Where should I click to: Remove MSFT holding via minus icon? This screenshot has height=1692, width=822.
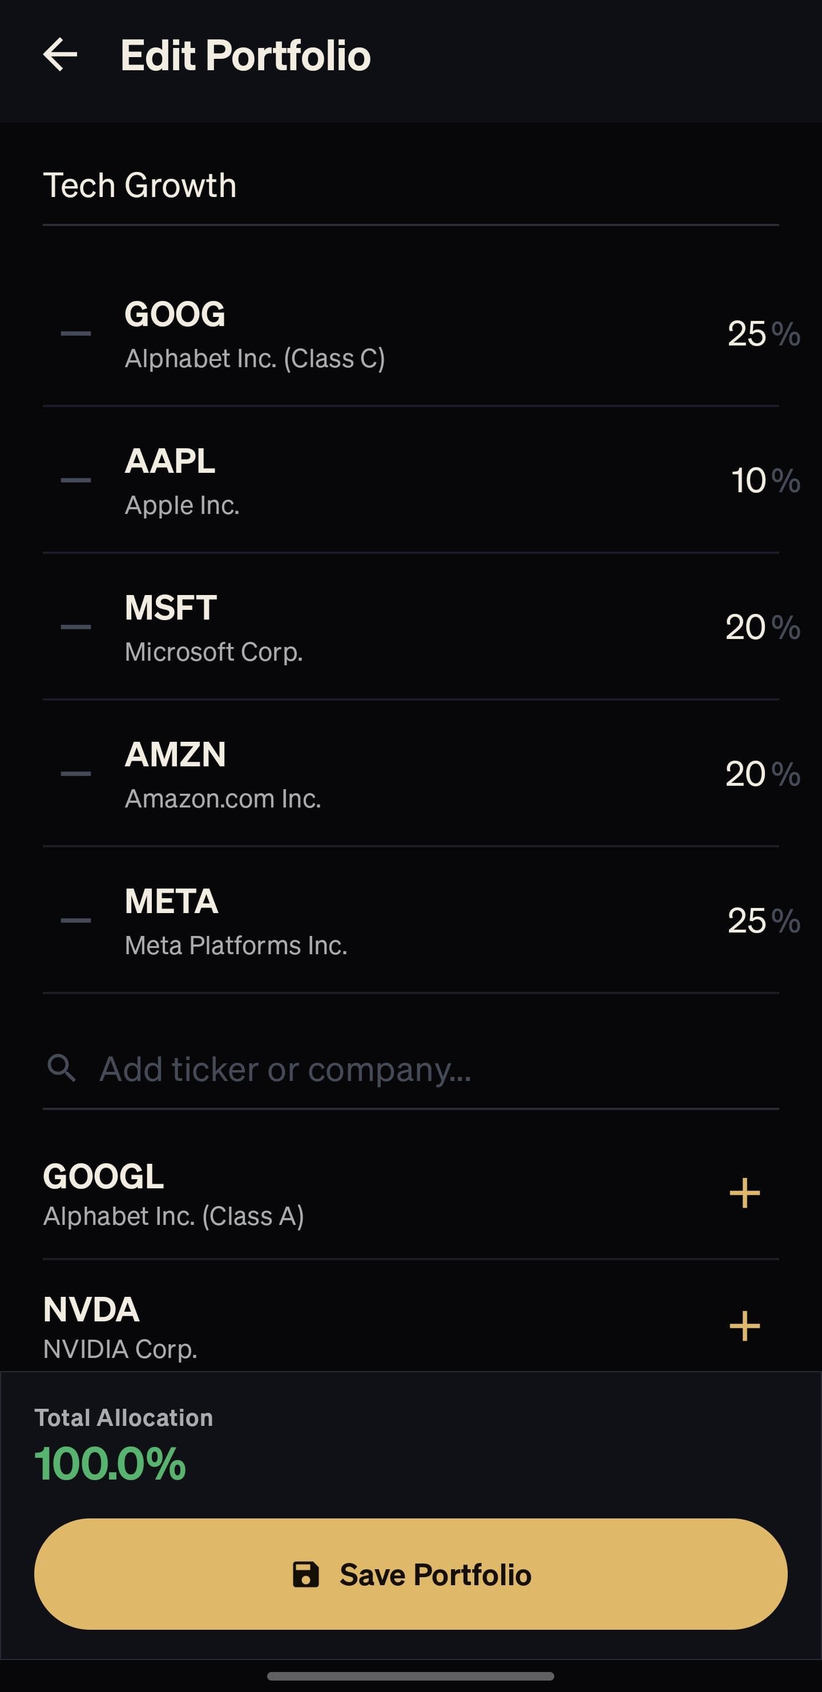75,626
